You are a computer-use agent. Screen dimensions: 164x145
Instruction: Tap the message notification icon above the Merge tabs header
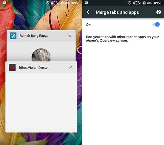pyautogui.click(x=86, y=3)
